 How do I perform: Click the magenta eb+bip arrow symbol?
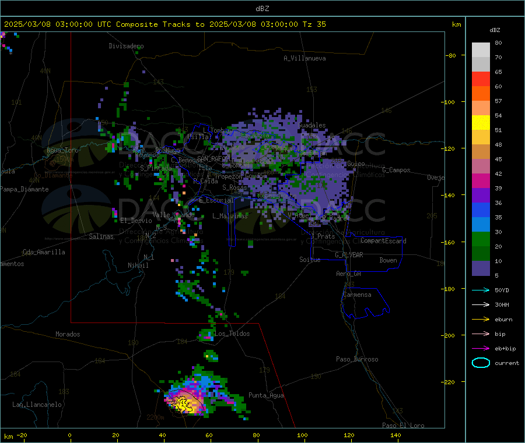tap(481, 349)
